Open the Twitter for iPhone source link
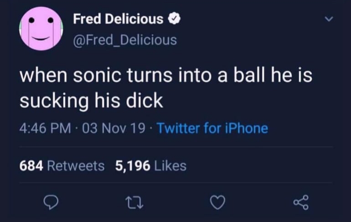The width and height of the screenshot is (351, 222). click(x=212, y=128)
